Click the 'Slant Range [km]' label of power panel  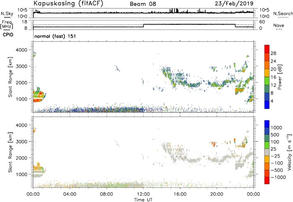pyautogui.click(x=10, y=77)
